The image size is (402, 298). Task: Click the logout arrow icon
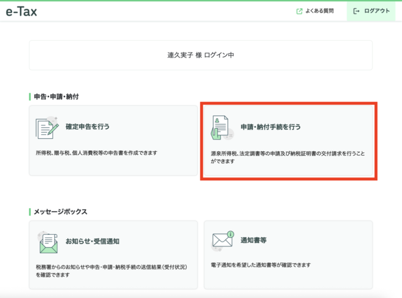coord(356,11)
